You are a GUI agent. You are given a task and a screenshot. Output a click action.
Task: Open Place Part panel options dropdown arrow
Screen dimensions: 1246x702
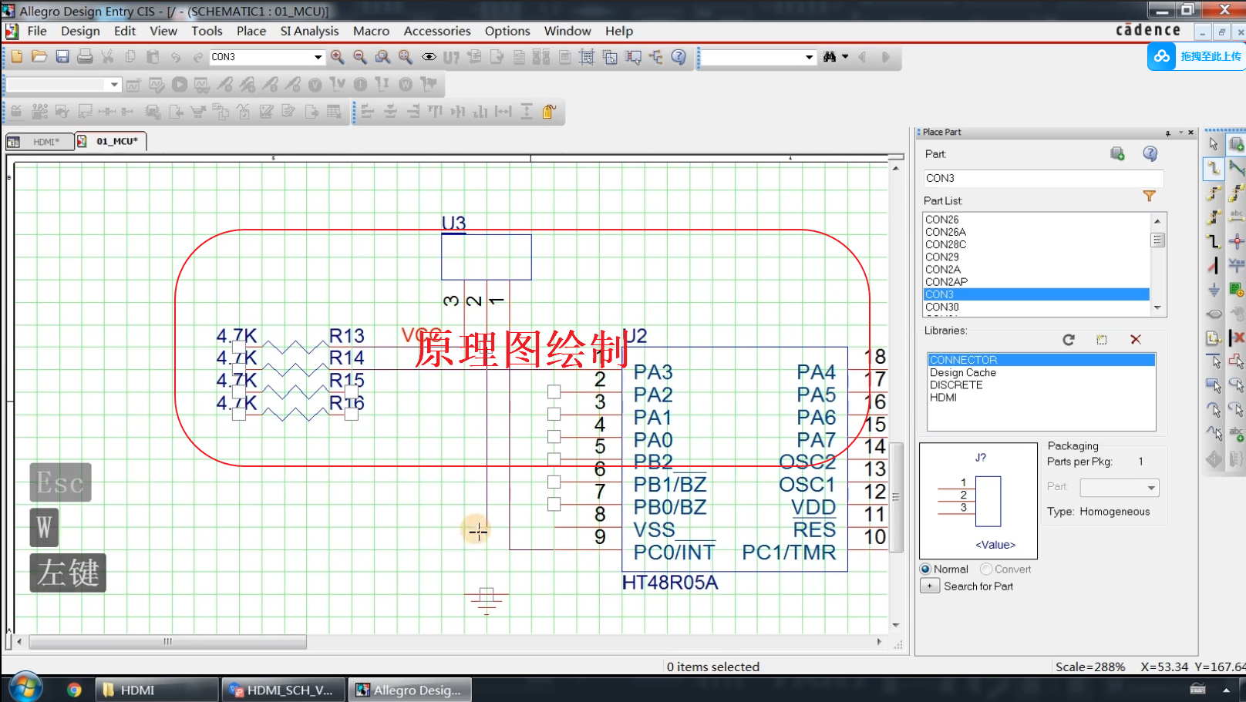pyautogui.click(x=1180, y=133)
